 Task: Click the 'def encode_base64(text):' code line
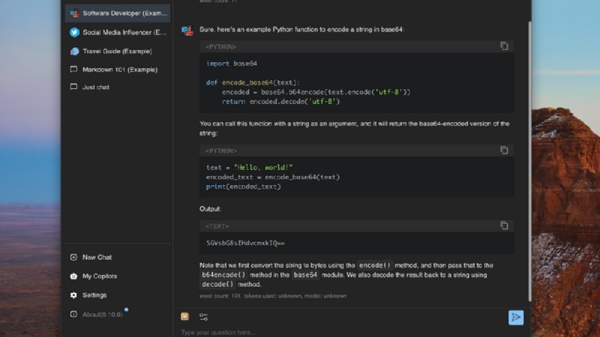point(253,82)
